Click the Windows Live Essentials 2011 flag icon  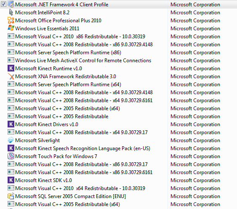point(11,28)
